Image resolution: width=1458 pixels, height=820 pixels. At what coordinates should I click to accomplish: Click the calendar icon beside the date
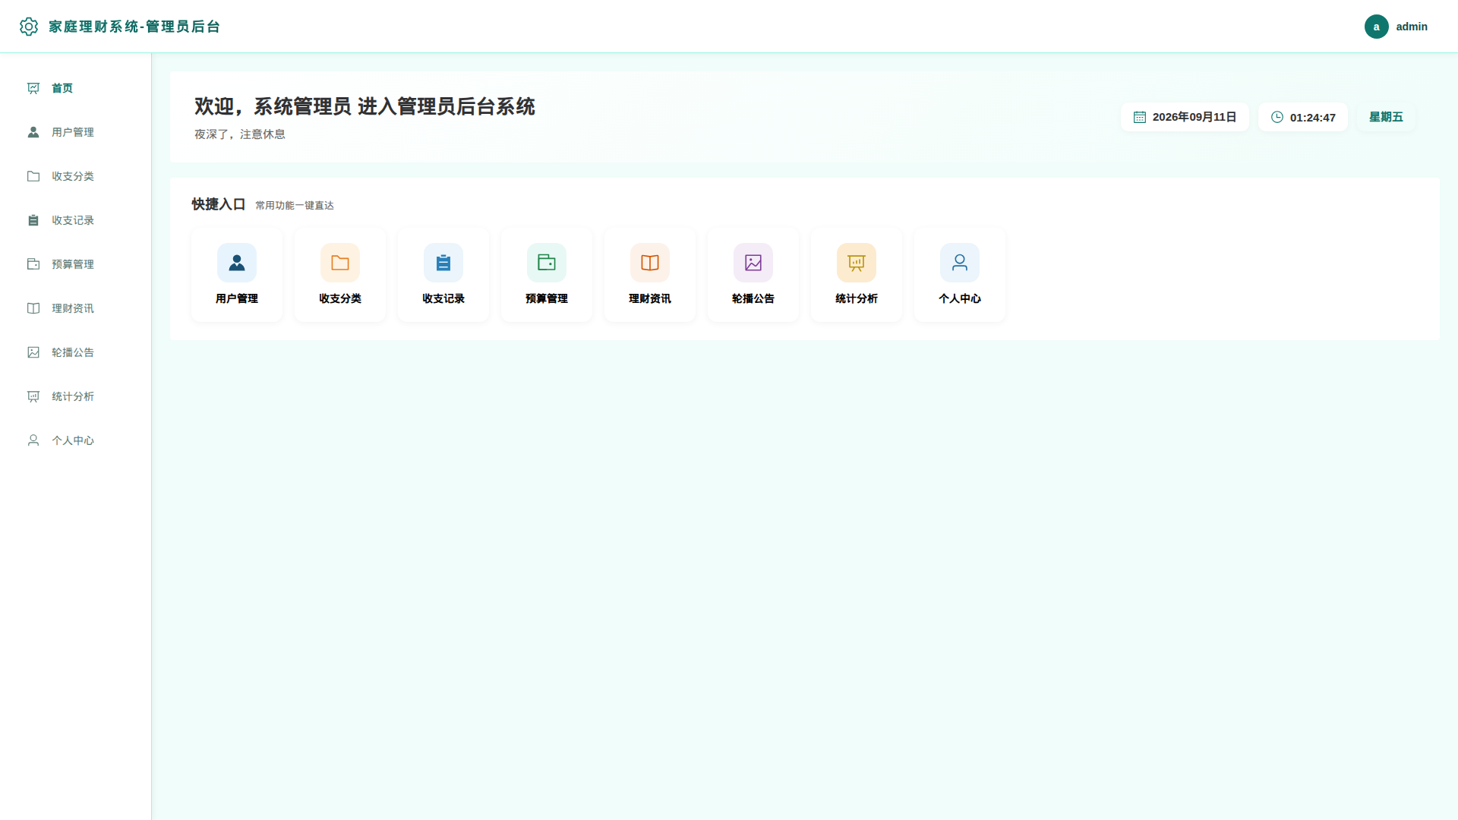pos(1140,117)
